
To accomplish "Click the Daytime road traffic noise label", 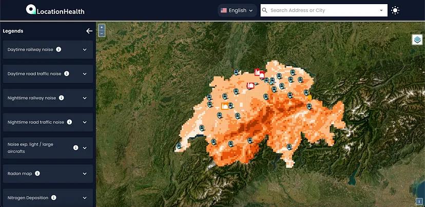I will [x=34, y=74].
